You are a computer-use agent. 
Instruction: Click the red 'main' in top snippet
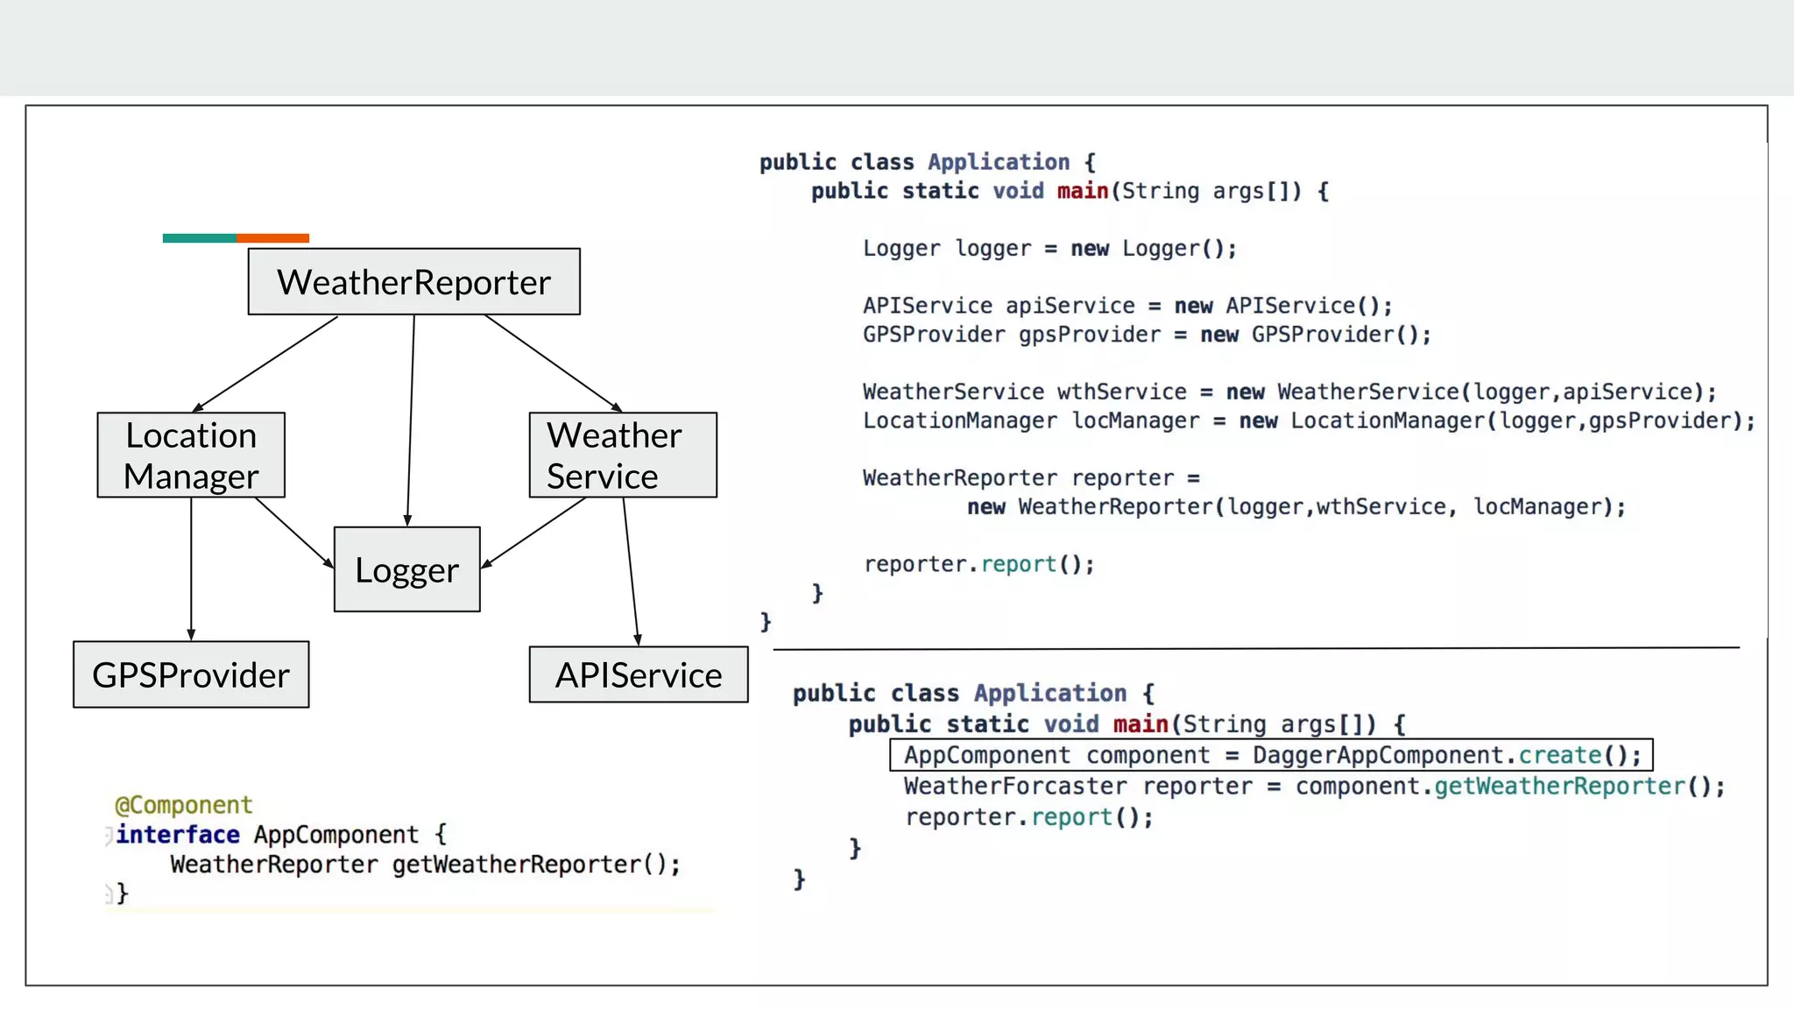coord(1083,191)
